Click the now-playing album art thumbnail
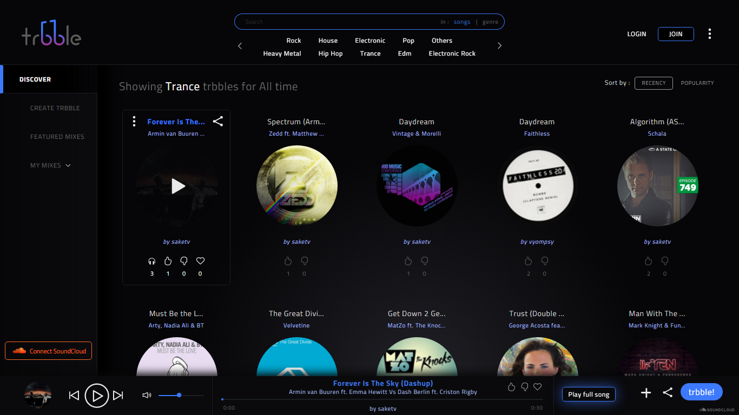739x415 pixels. point(38,395)
